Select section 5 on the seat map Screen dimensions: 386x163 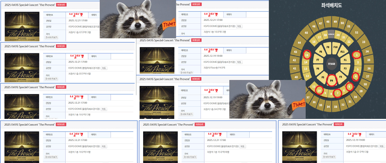tap(350, 86)
